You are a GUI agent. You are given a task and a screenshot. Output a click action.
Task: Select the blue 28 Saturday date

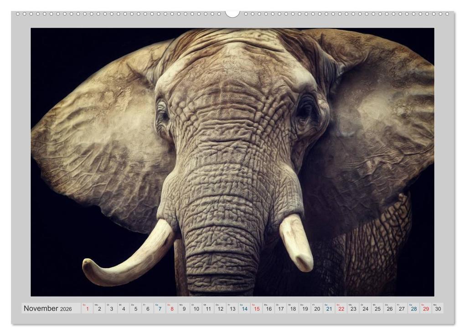(413, 309)
